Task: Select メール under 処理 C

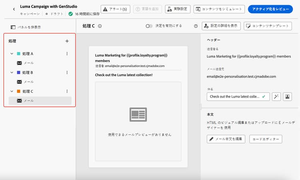Action: [40, 101]
